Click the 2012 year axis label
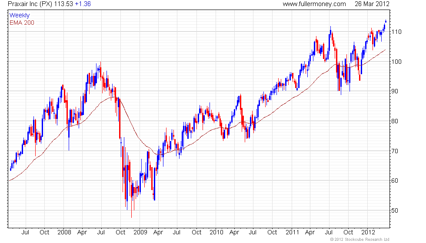This screenshot has width=426, height=243. click(368, 232)
